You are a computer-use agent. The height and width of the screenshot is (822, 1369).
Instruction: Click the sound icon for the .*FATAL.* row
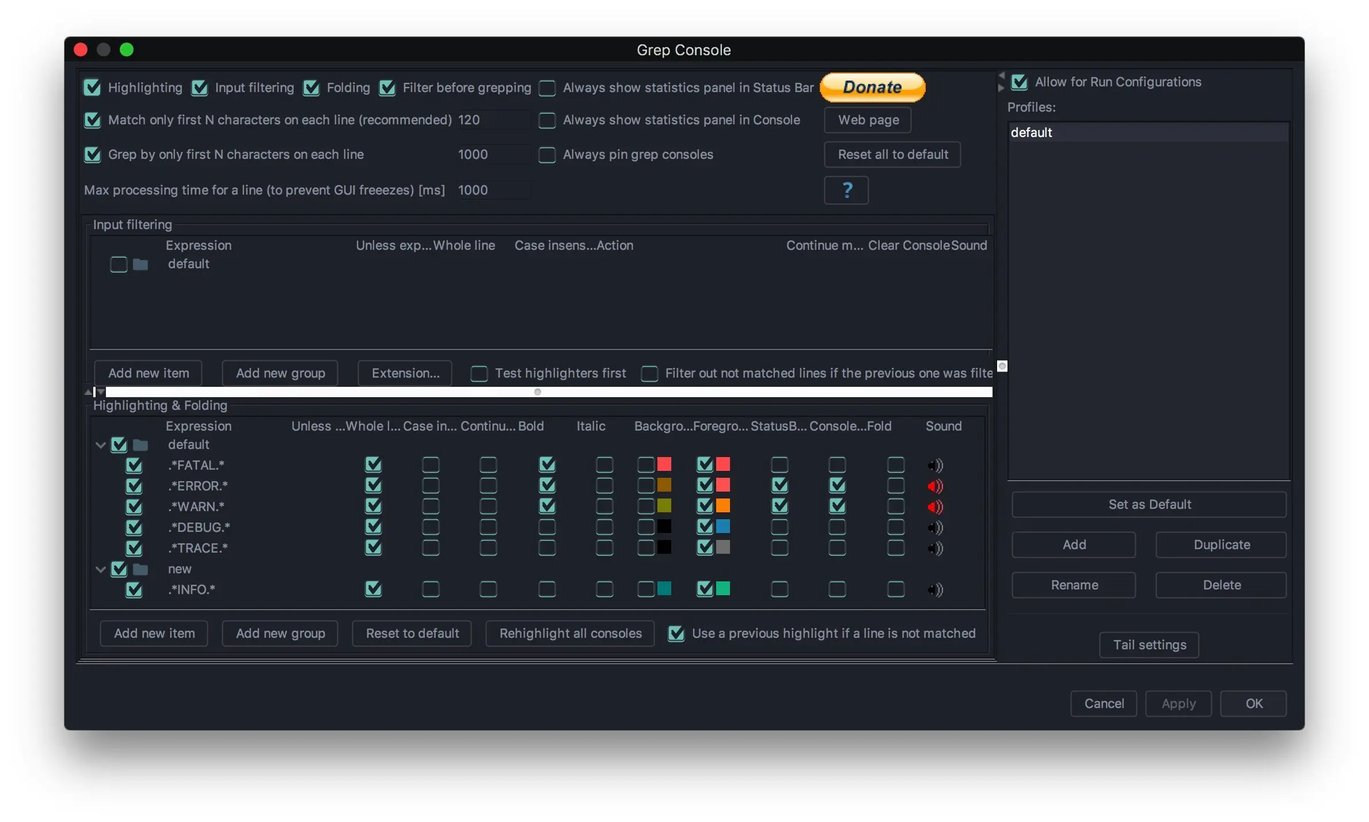tap(935, 465)
